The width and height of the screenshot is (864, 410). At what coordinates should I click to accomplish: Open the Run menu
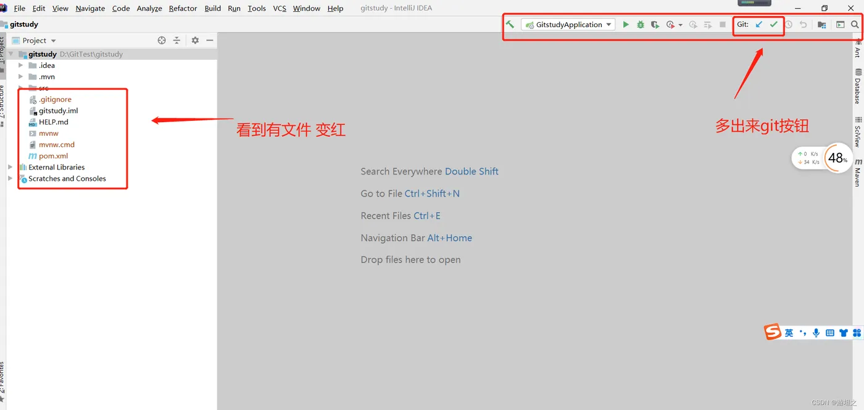(234, 8)
